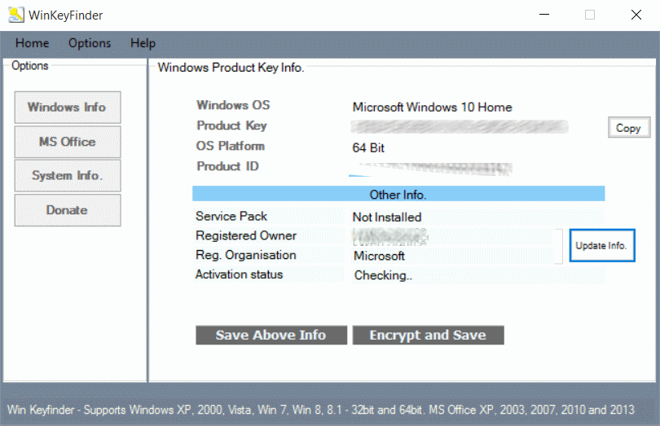This screenshot has width=660, height=426.
Task: Copy the product key
Action: 629,128
